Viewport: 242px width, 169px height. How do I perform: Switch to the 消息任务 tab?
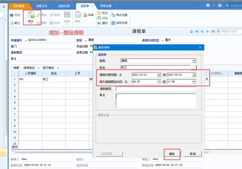click(x=42, y=6)
